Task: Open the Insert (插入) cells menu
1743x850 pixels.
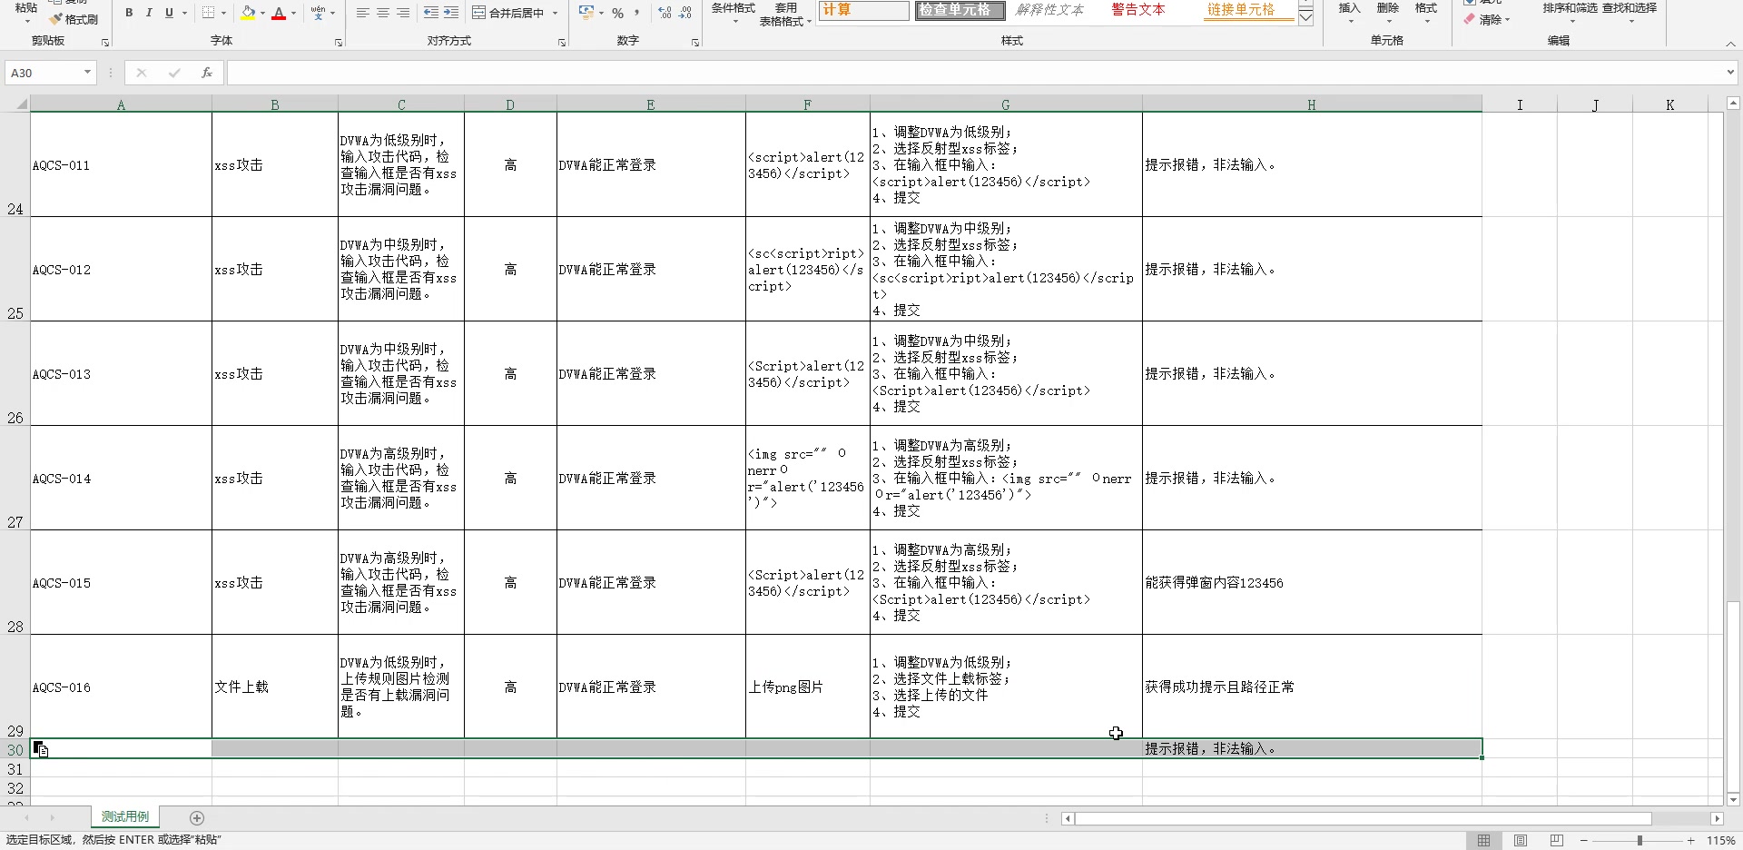Action: click(x=1349, y=13)
